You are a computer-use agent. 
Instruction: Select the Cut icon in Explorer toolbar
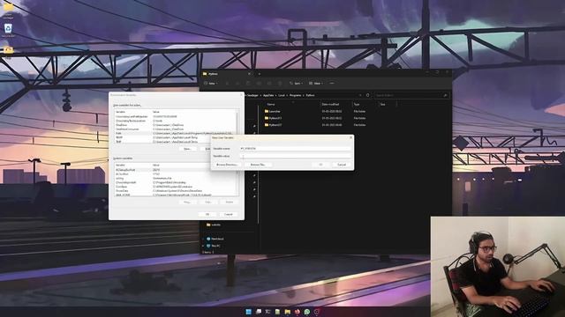tap(228, 83)
